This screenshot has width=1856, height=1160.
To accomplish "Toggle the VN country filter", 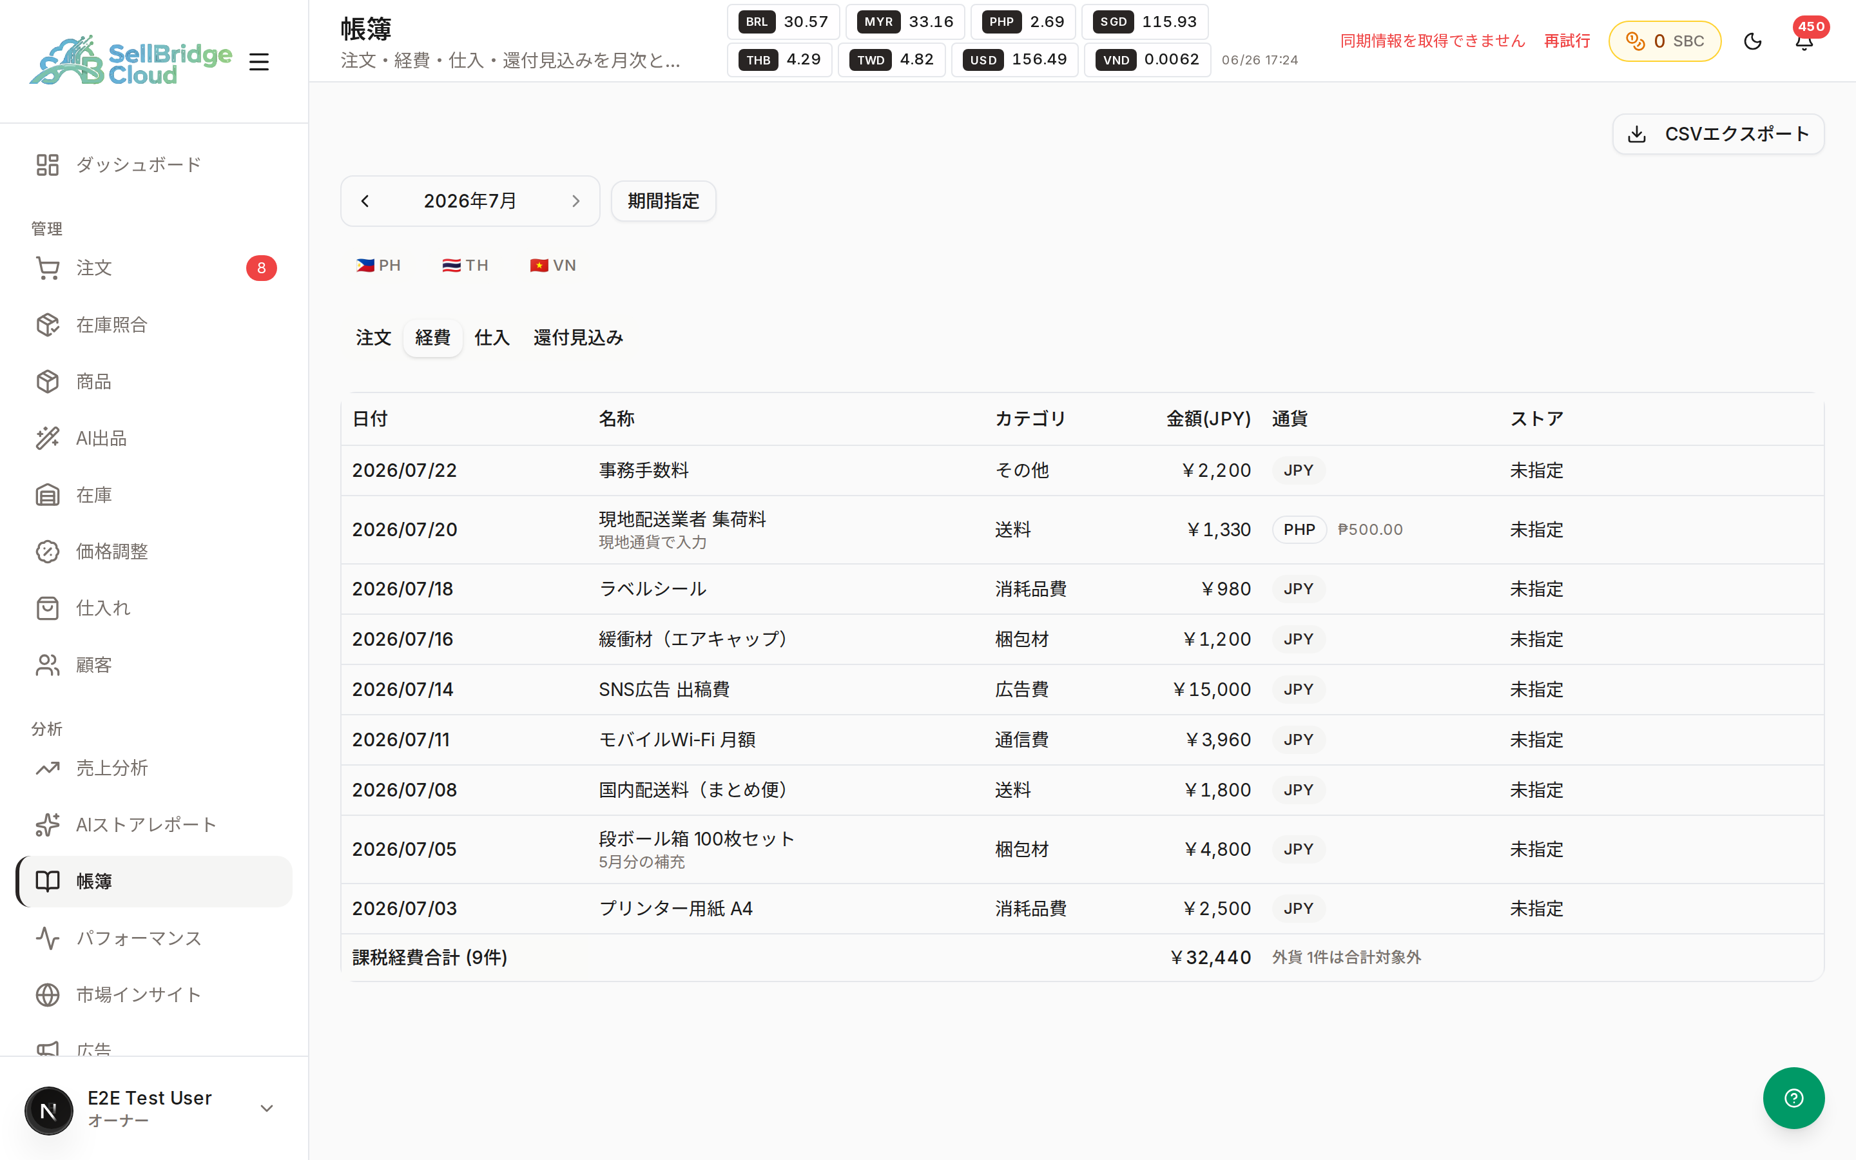I will pyautogui.click(x=552, y=266).
